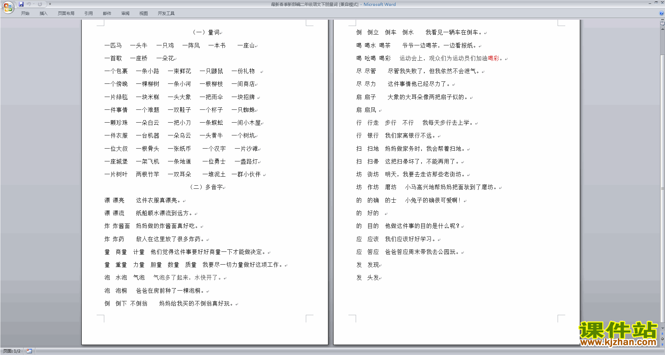
Task: Click the 页面: 1/2 status bar indicator
Action: click(11, 351)
